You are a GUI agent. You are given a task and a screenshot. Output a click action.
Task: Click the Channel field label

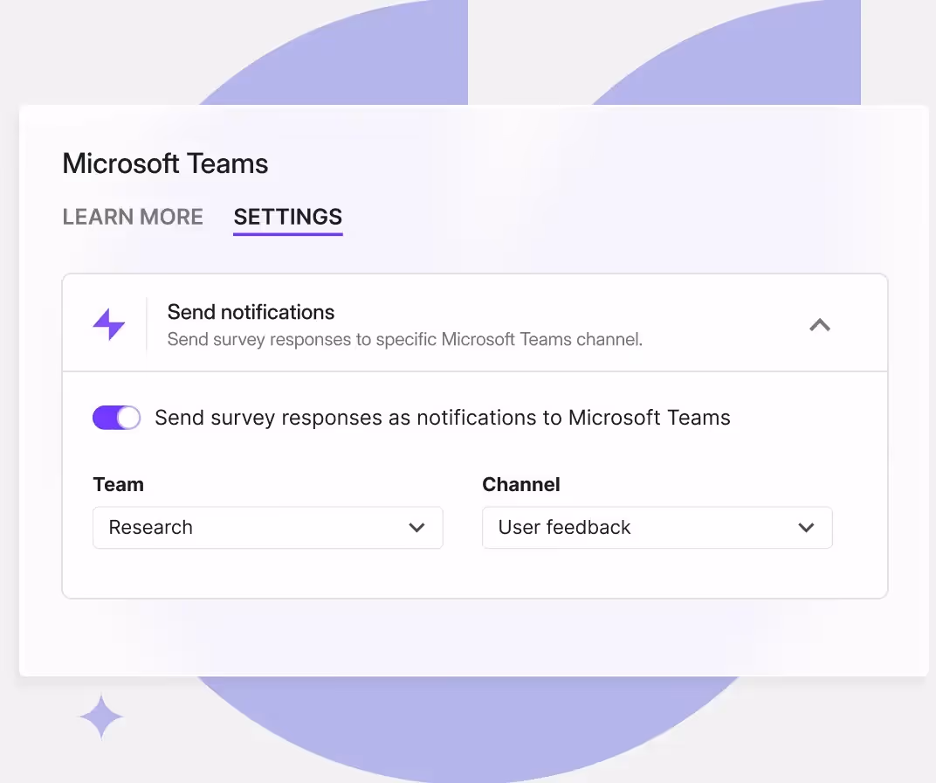(521, 484)
